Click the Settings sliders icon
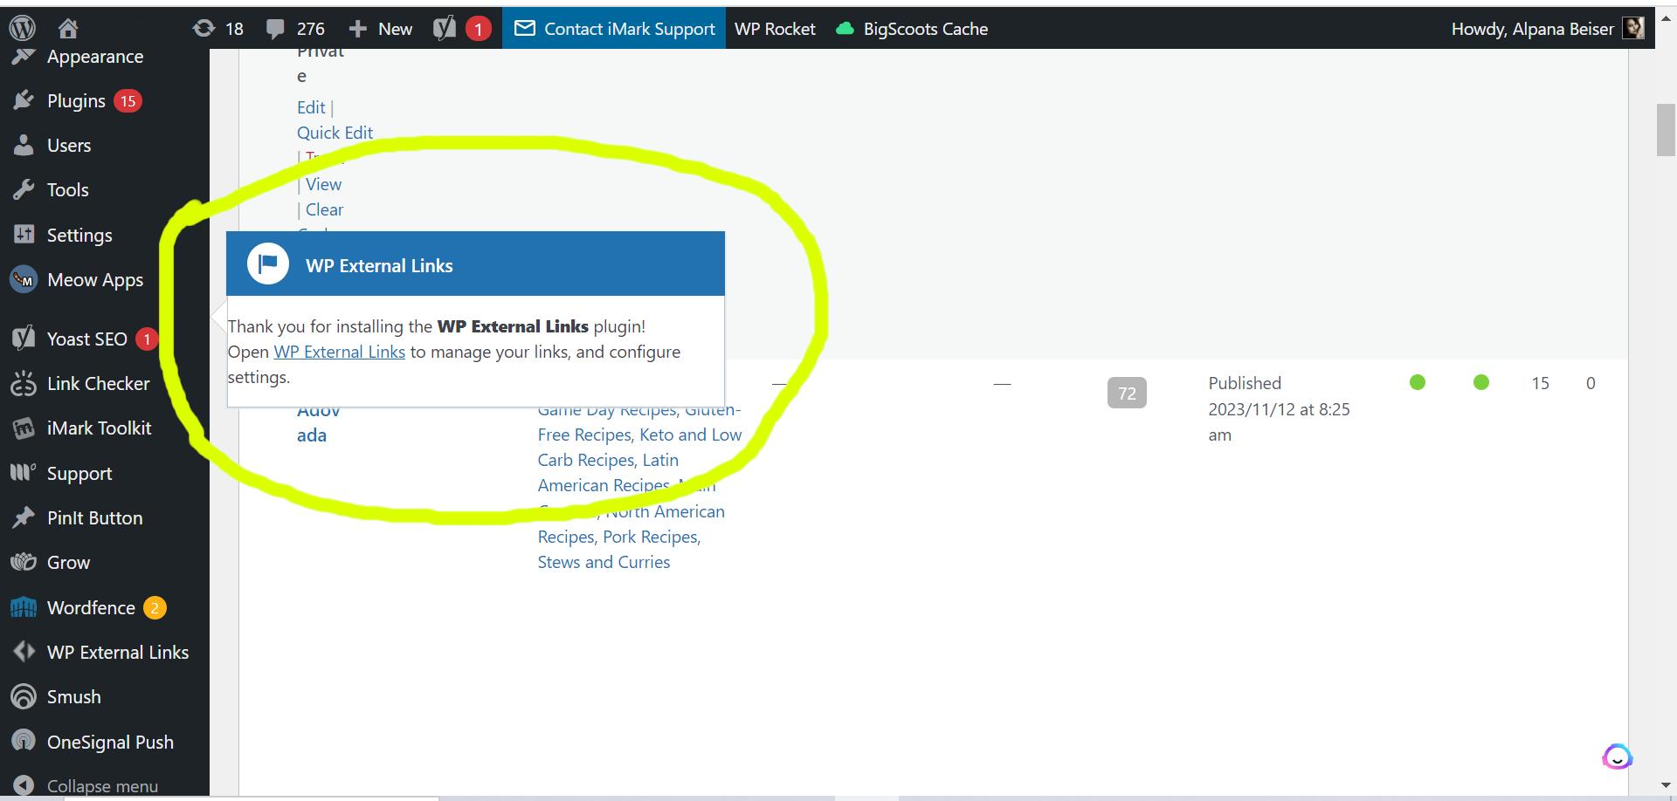 pos(24,235)
